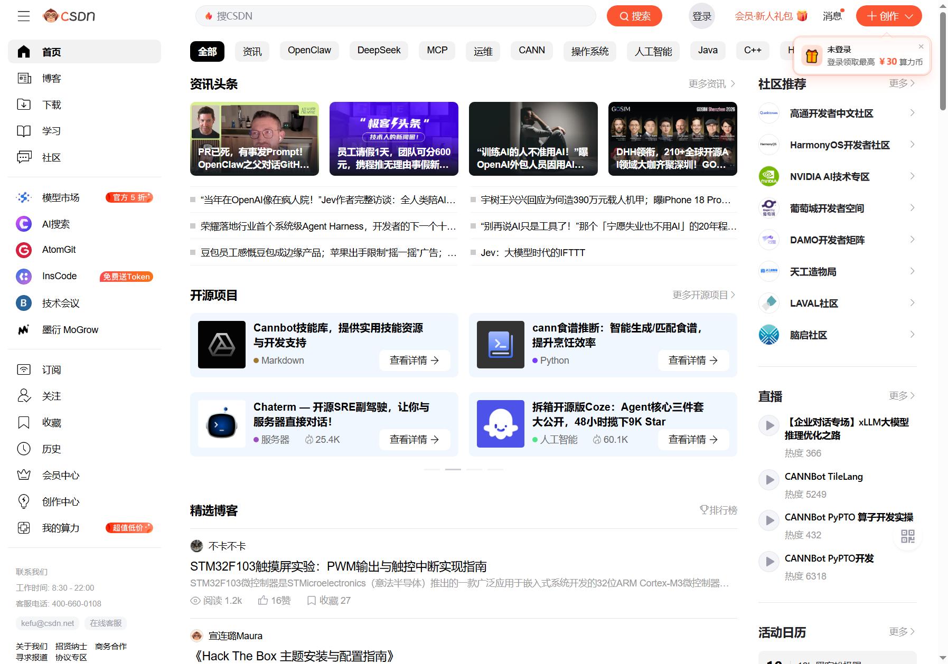Open 更多 beside 直播 heading

click(x=902, y=396)
